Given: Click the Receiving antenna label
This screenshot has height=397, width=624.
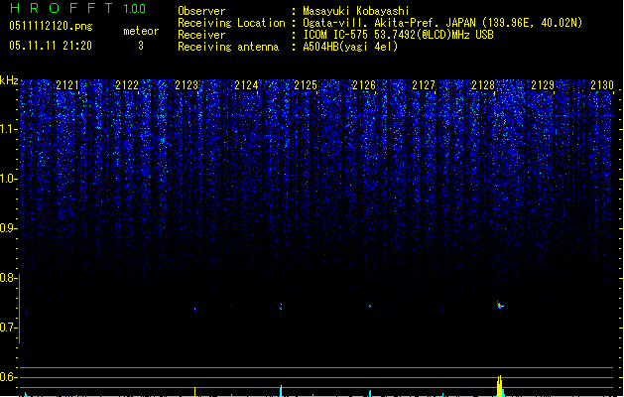Looking at the screenshot, I should 228,47.
